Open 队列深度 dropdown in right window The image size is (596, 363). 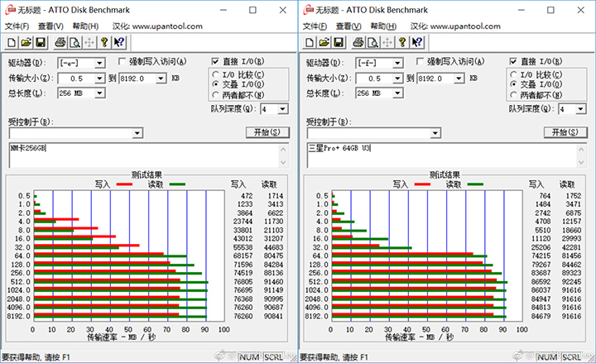[x=580, y=109]
